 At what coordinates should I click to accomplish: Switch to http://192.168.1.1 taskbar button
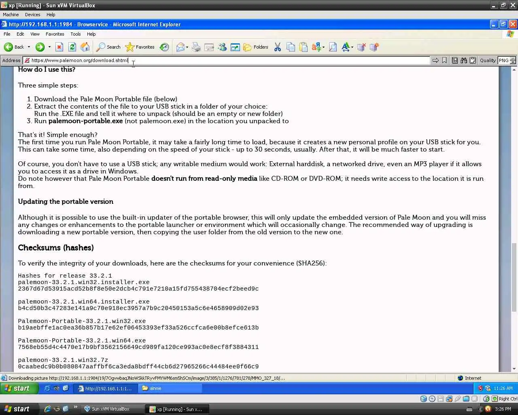(106, 388)
